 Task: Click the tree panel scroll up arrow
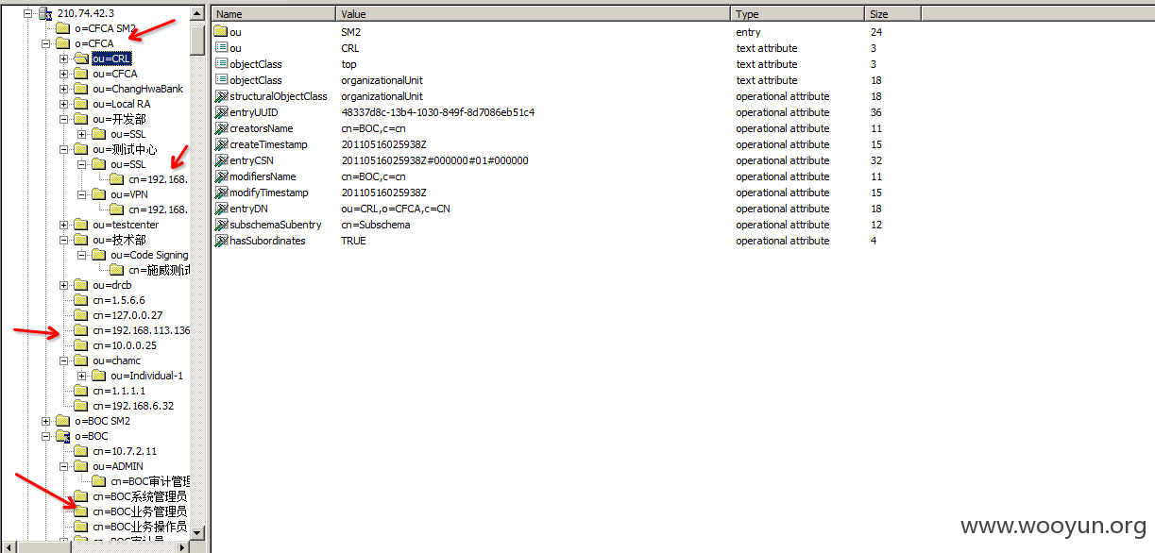197,14
